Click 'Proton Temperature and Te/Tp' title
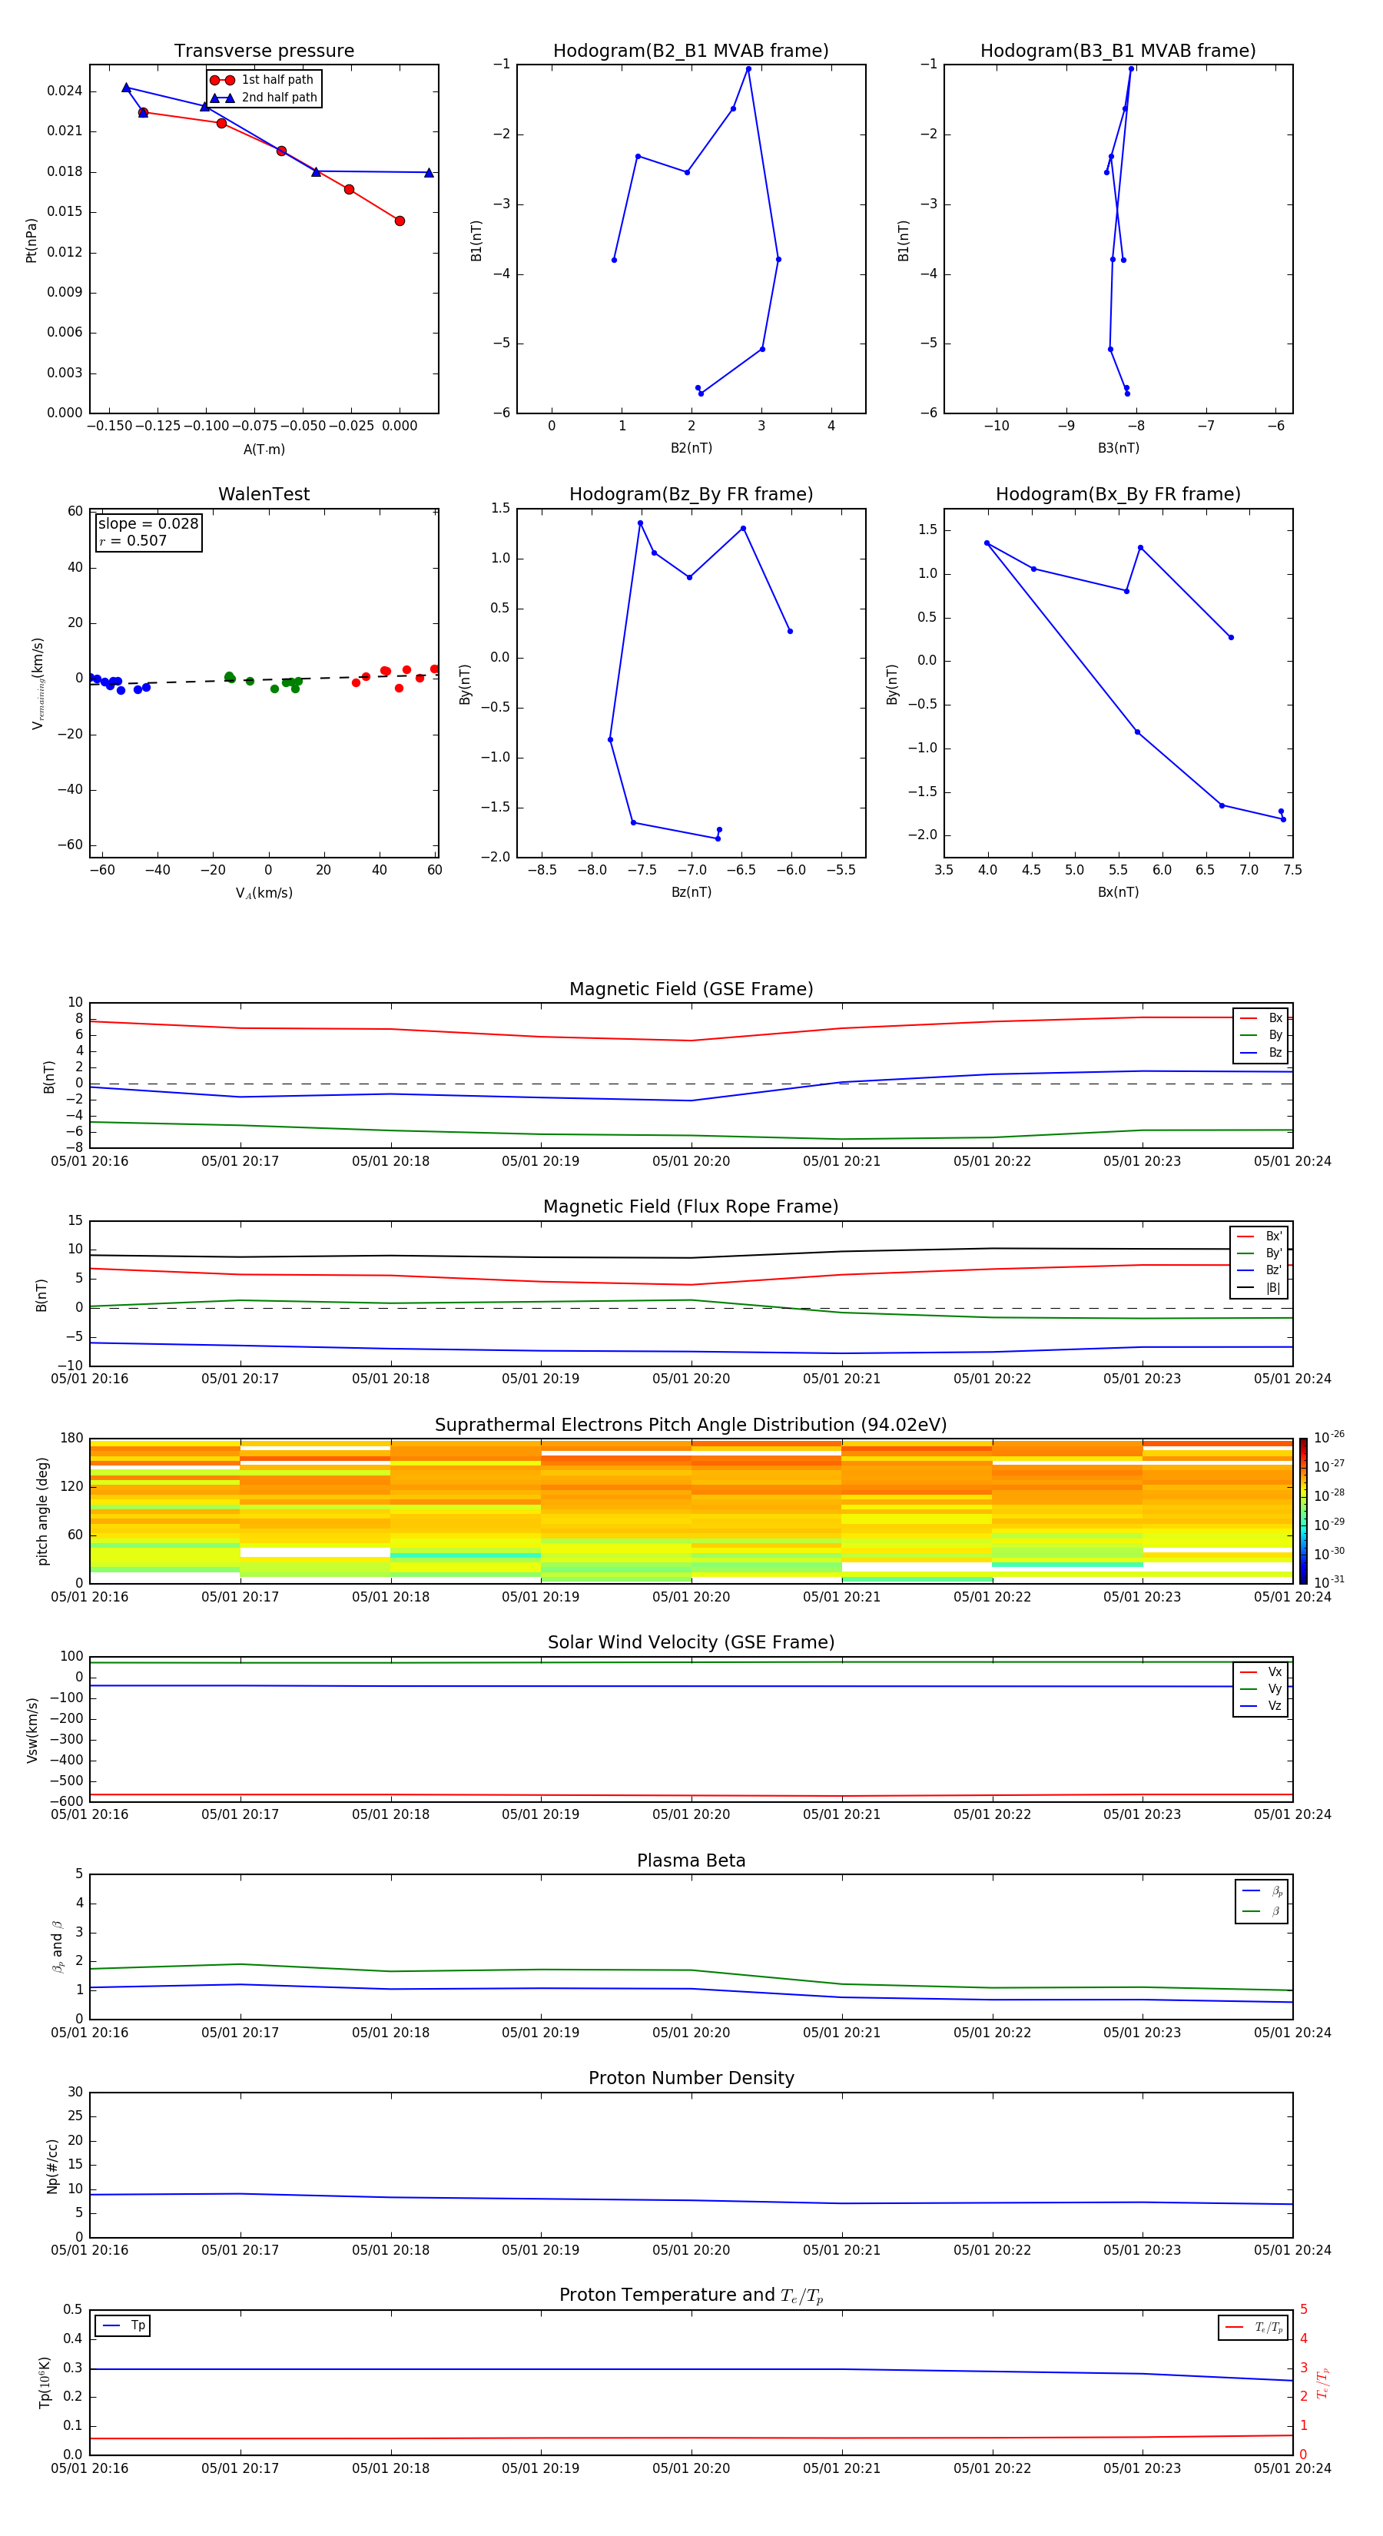The height and width of the screenshot is (2536, 1383). pyautogui.click(x=691, y=2295)
